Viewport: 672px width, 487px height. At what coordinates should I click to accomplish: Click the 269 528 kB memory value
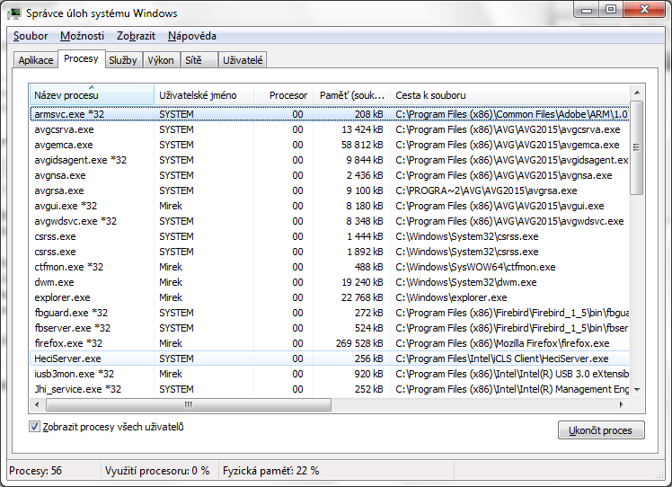[359, 343]
